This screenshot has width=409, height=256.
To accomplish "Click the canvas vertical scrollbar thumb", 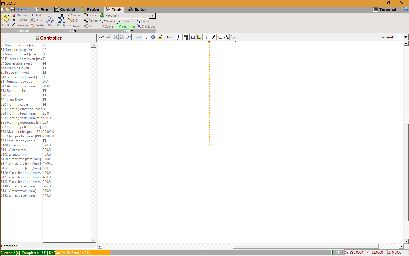I will tap(406, 173).
